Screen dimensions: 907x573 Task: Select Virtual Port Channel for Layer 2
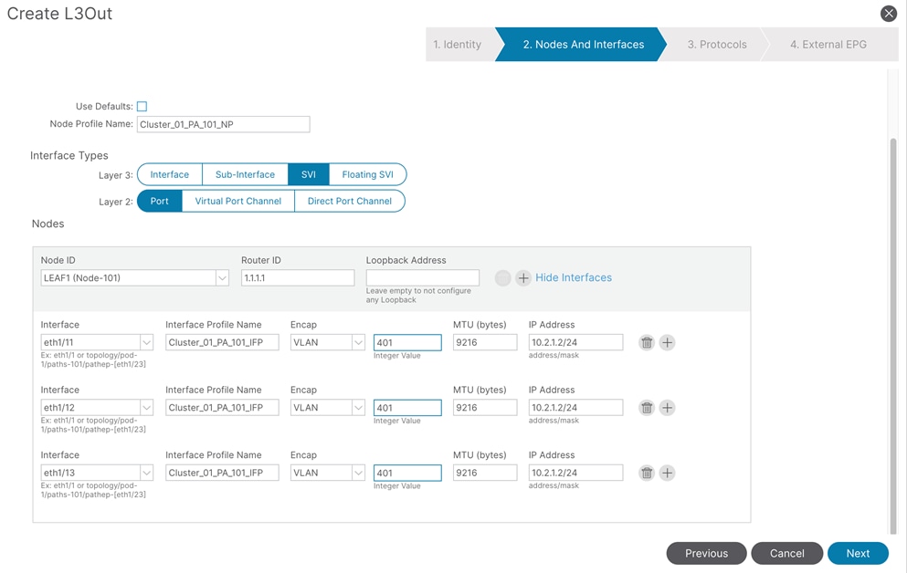coord(237,201)
